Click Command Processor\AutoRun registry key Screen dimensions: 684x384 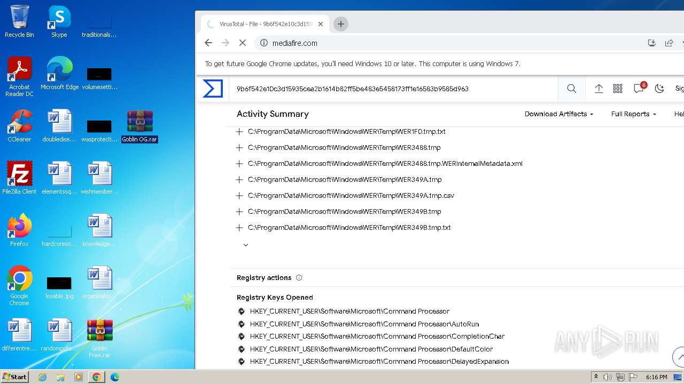(364, 324)
